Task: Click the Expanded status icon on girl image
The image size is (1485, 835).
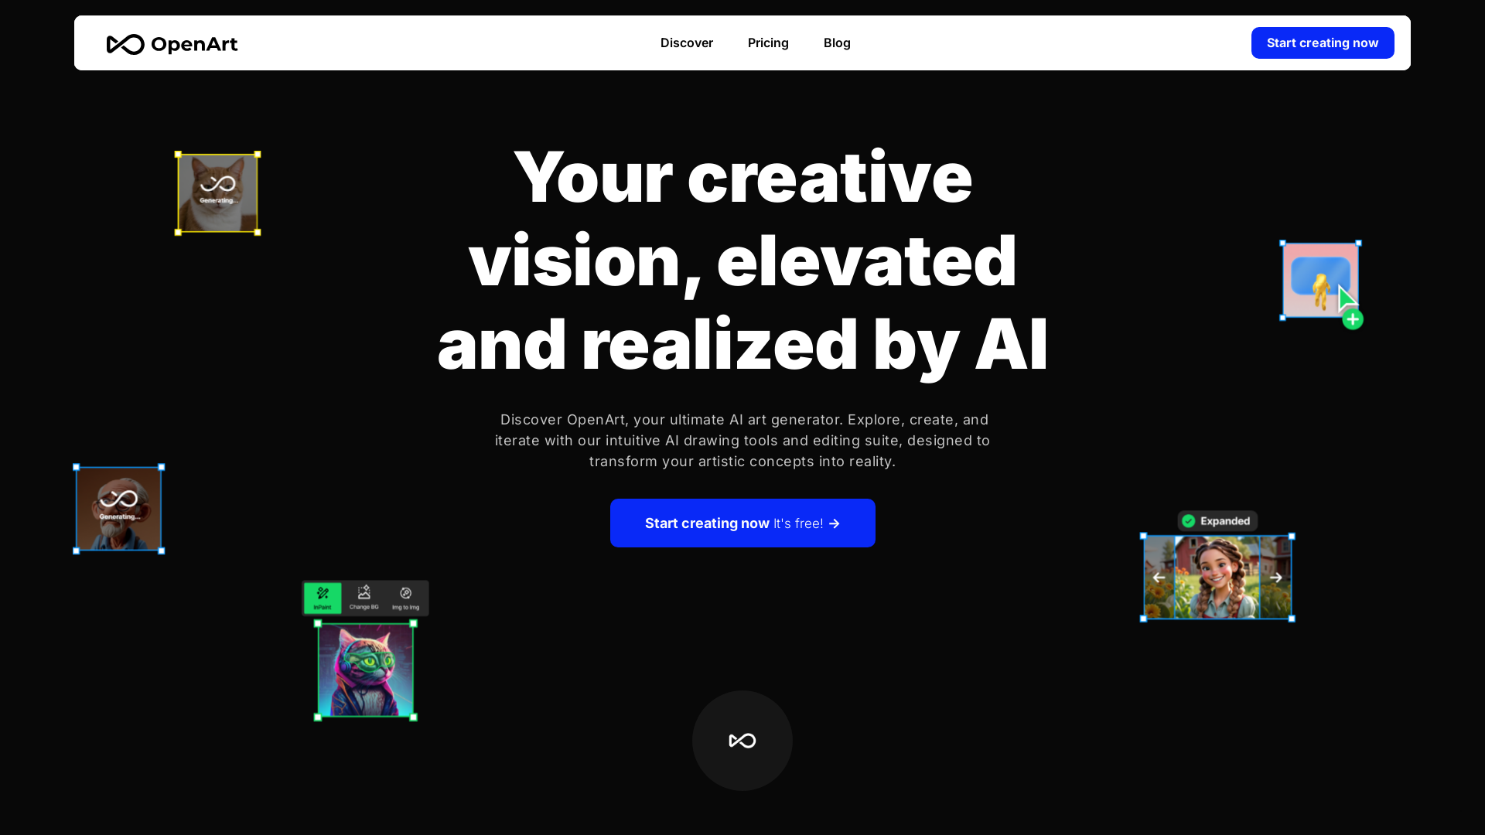Action: click(x=1188, y=521)
